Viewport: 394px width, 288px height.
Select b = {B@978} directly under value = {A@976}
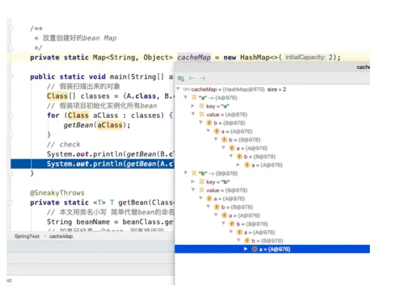tap(272, 123)
